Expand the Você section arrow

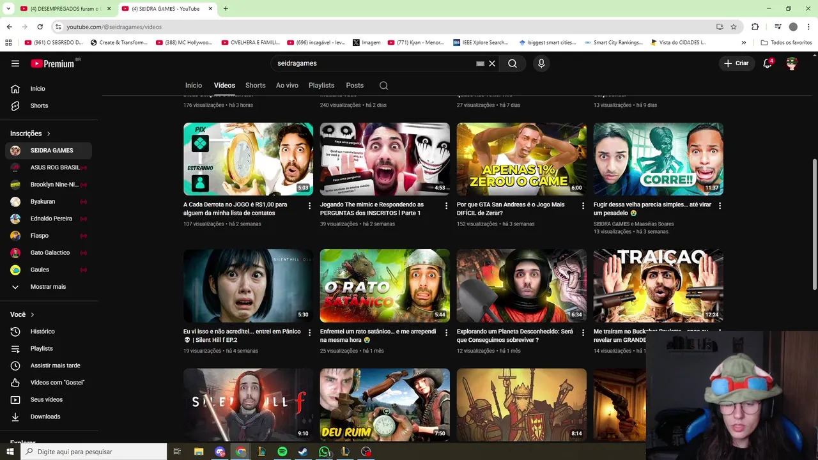click(33, 314)
